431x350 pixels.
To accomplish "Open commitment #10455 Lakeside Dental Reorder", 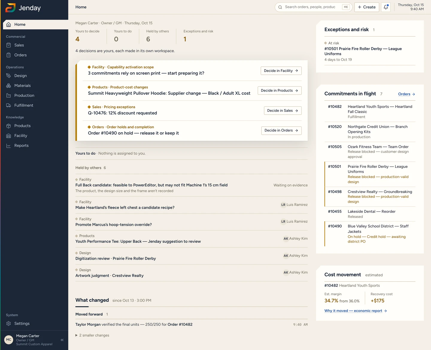I will [370, 214].
